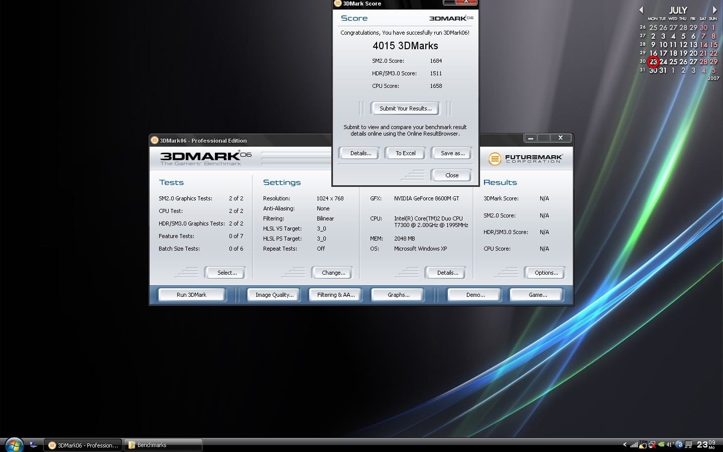Click CPU Score value 1658
Screen dimensions: 723x452
click(x=436, y=86)
